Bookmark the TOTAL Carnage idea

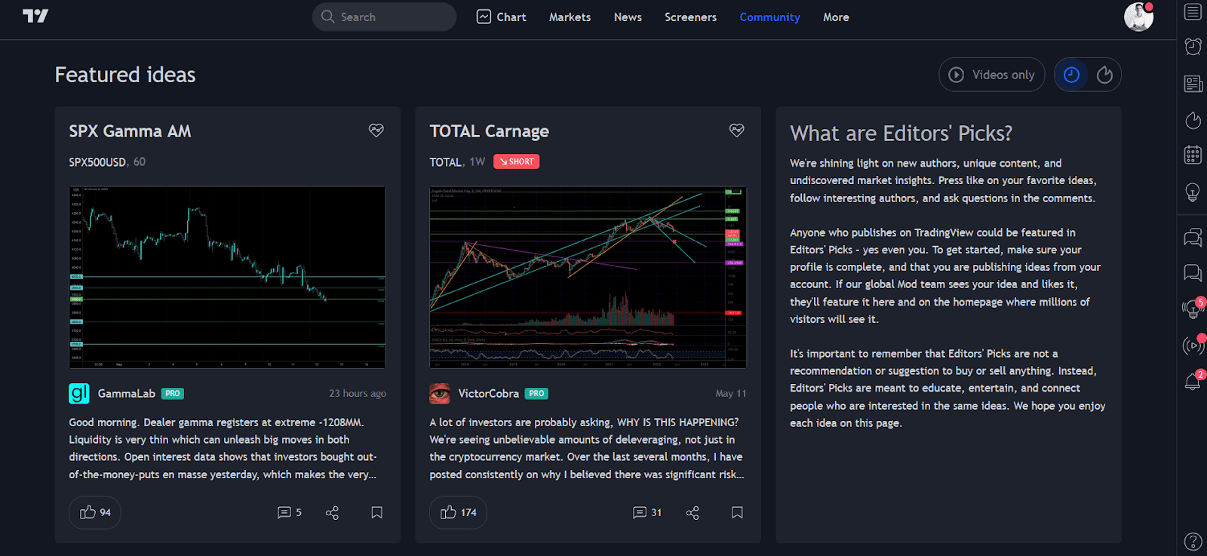[x=737, y=512]
